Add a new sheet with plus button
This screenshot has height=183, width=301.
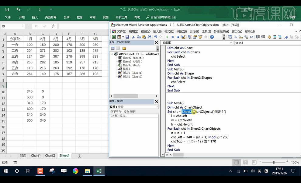point(79,156)
